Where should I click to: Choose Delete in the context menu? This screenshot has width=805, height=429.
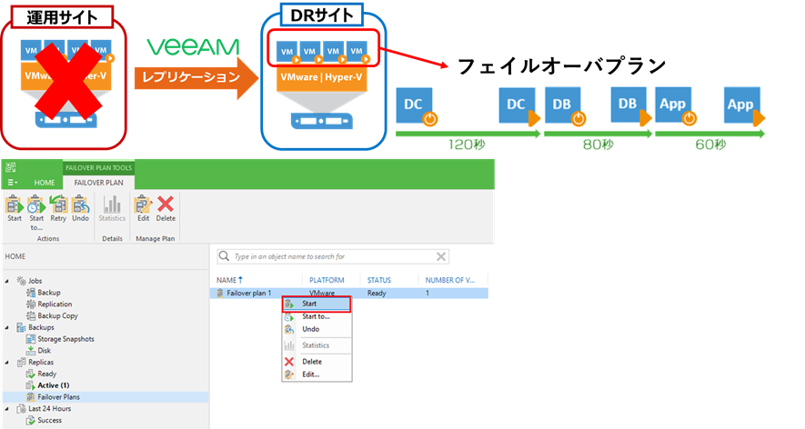tap(317, 362)
